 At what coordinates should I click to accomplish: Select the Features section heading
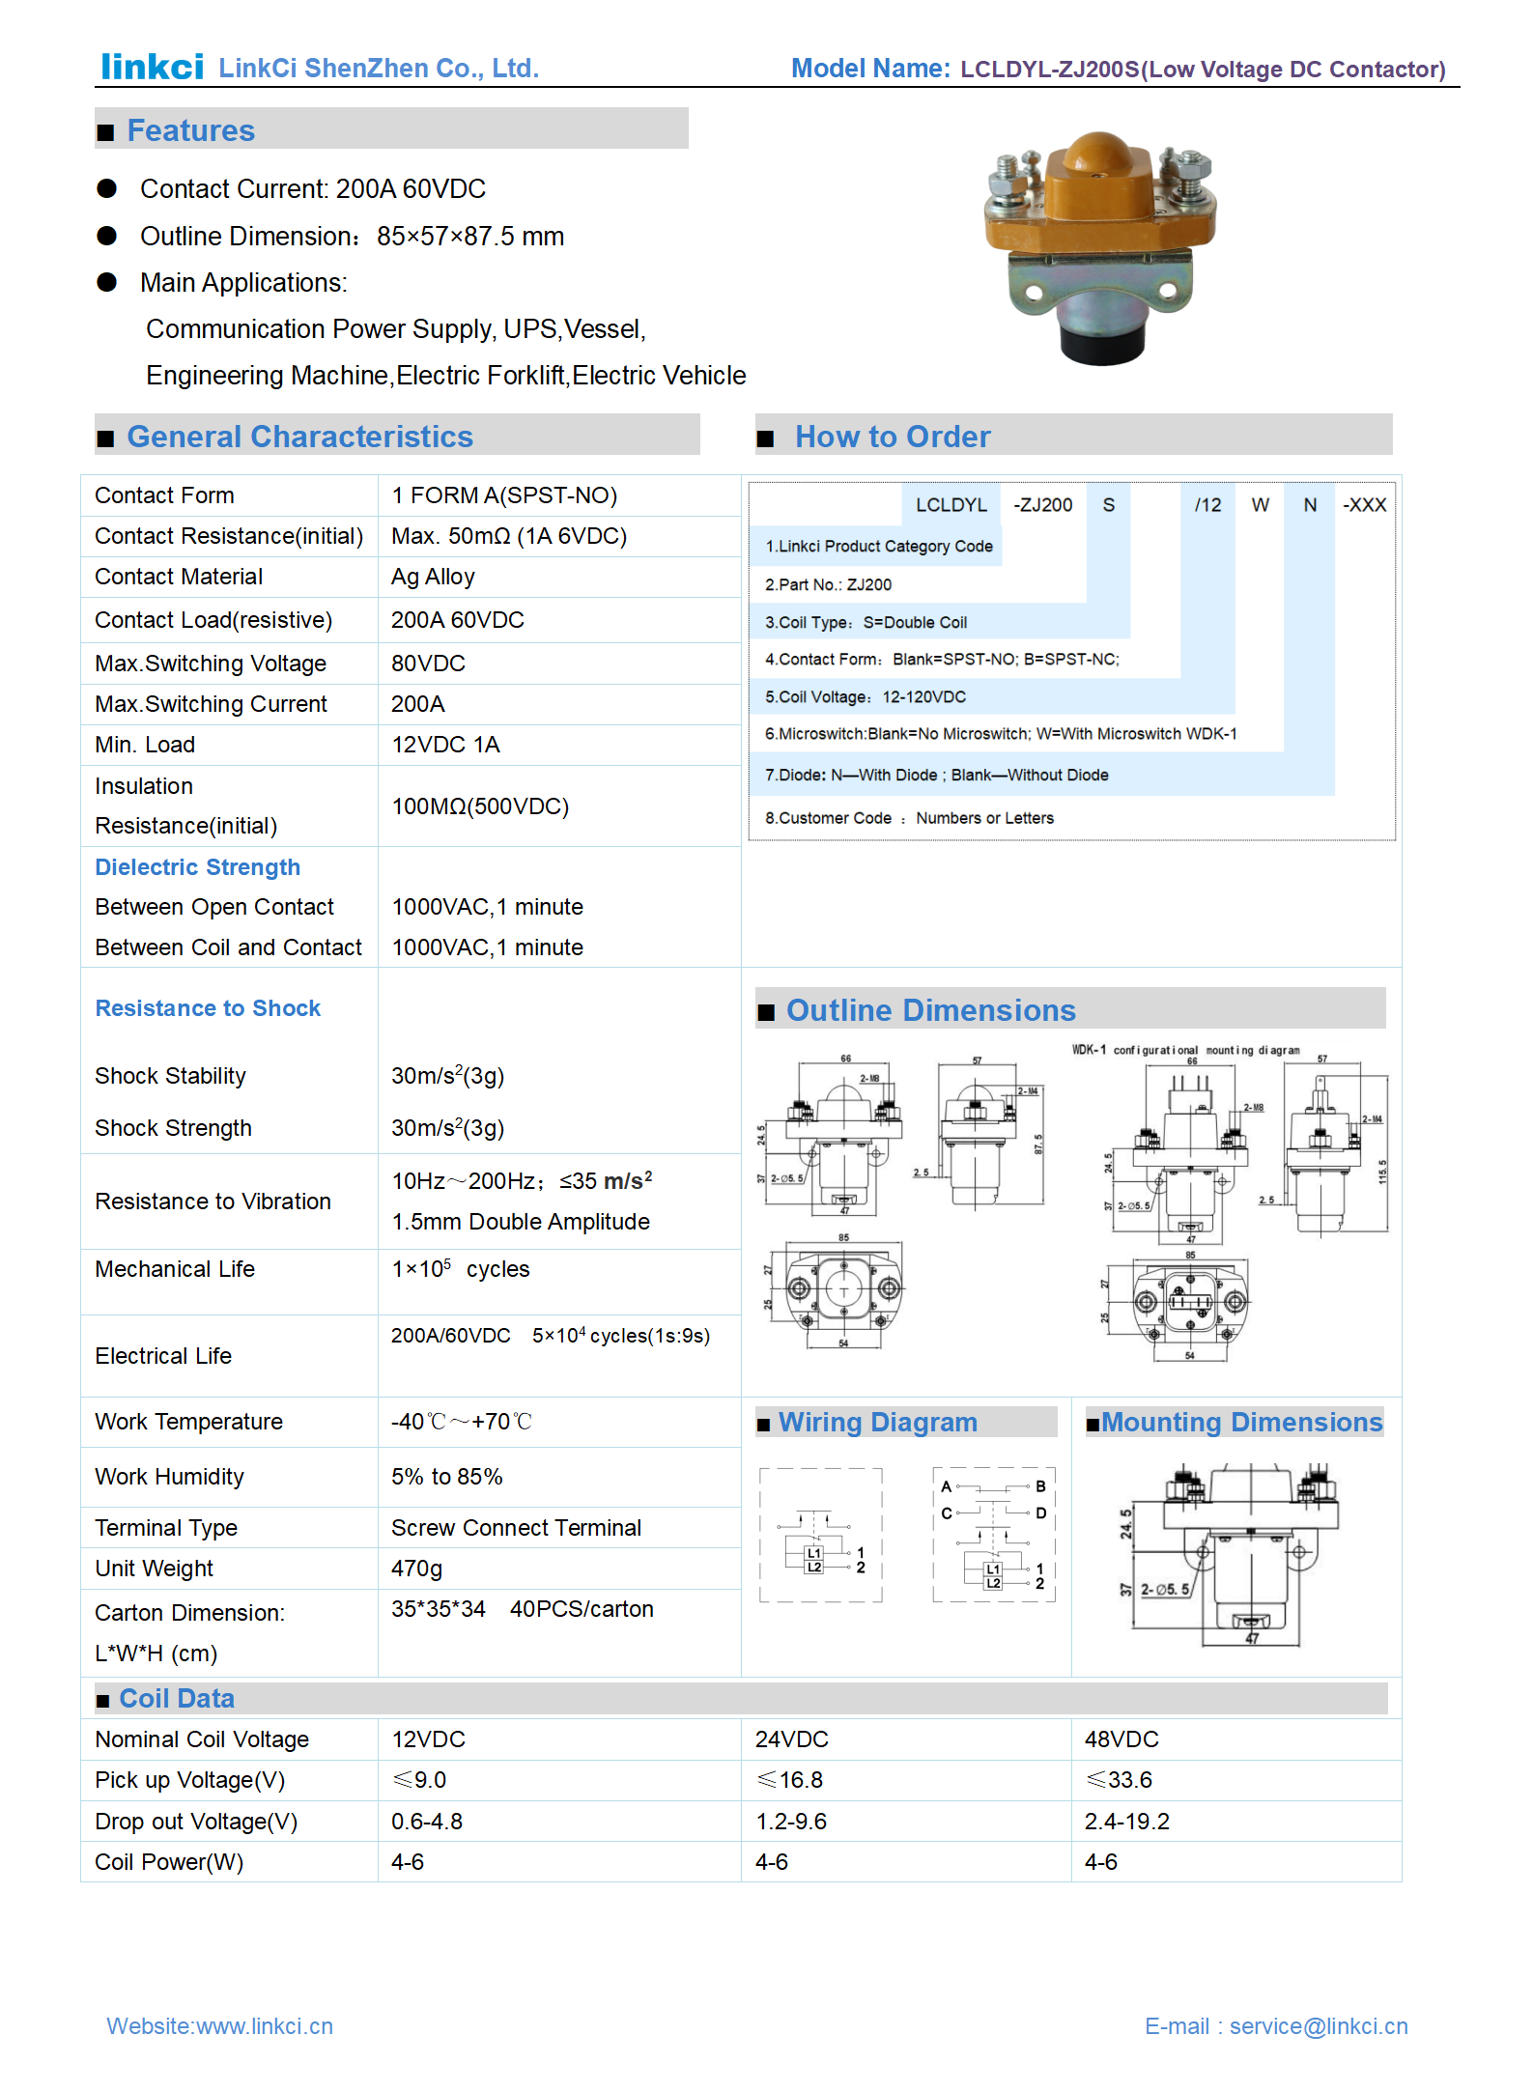tap(190, 130)
